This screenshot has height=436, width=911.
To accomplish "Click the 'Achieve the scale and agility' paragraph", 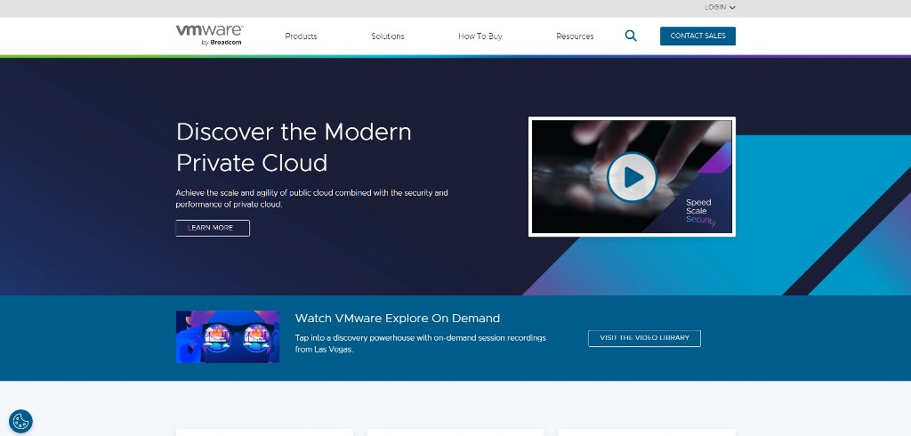I will (312, 198).
